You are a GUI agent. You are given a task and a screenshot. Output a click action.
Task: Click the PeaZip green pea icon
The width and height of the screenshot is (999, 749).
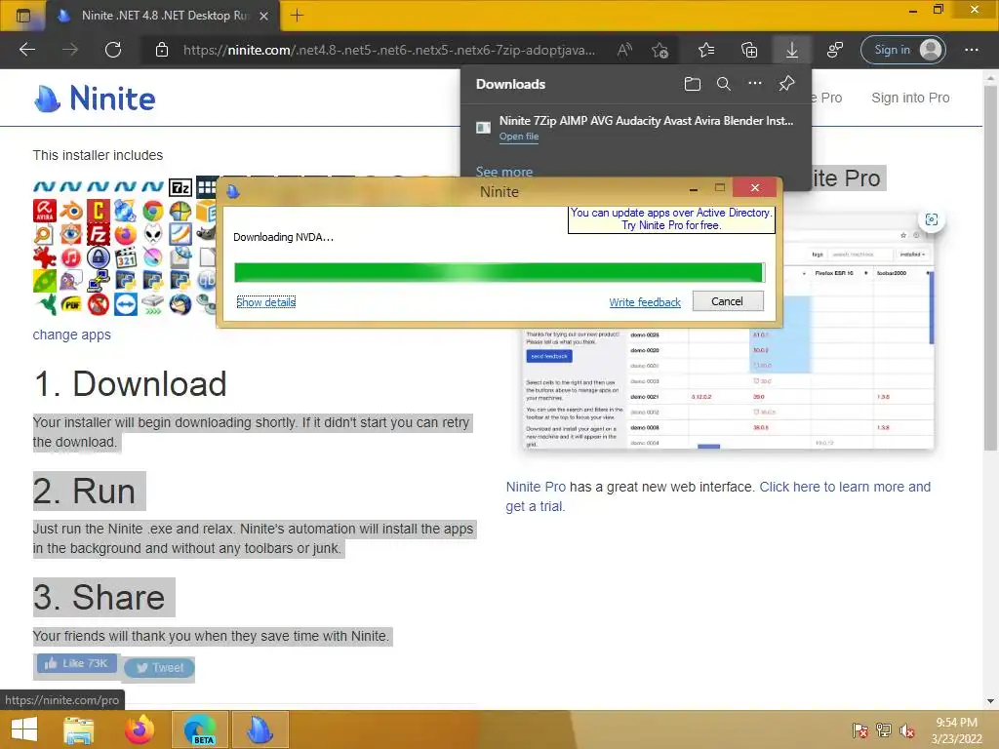[45, 281]
